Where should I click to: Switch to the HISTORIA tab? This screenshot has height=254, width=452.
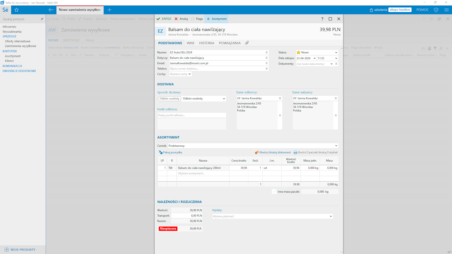coord(207,43)
